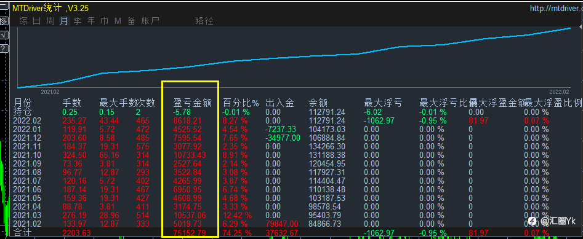Click the 余额 column header
The image size is (583, 239).
point(318,103)
